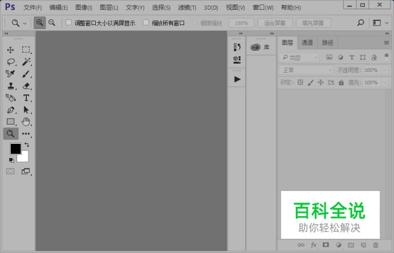The width and height of the screenshot is (394, 253).
Task: Toggle smart object layer filter
Action: click(x=374, y=57)
